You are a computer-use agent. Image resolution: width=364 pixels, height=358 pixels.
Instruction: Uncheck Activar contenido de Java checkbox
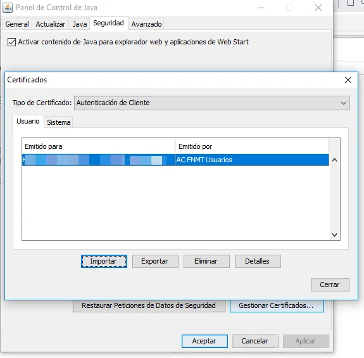click(11, 42)
